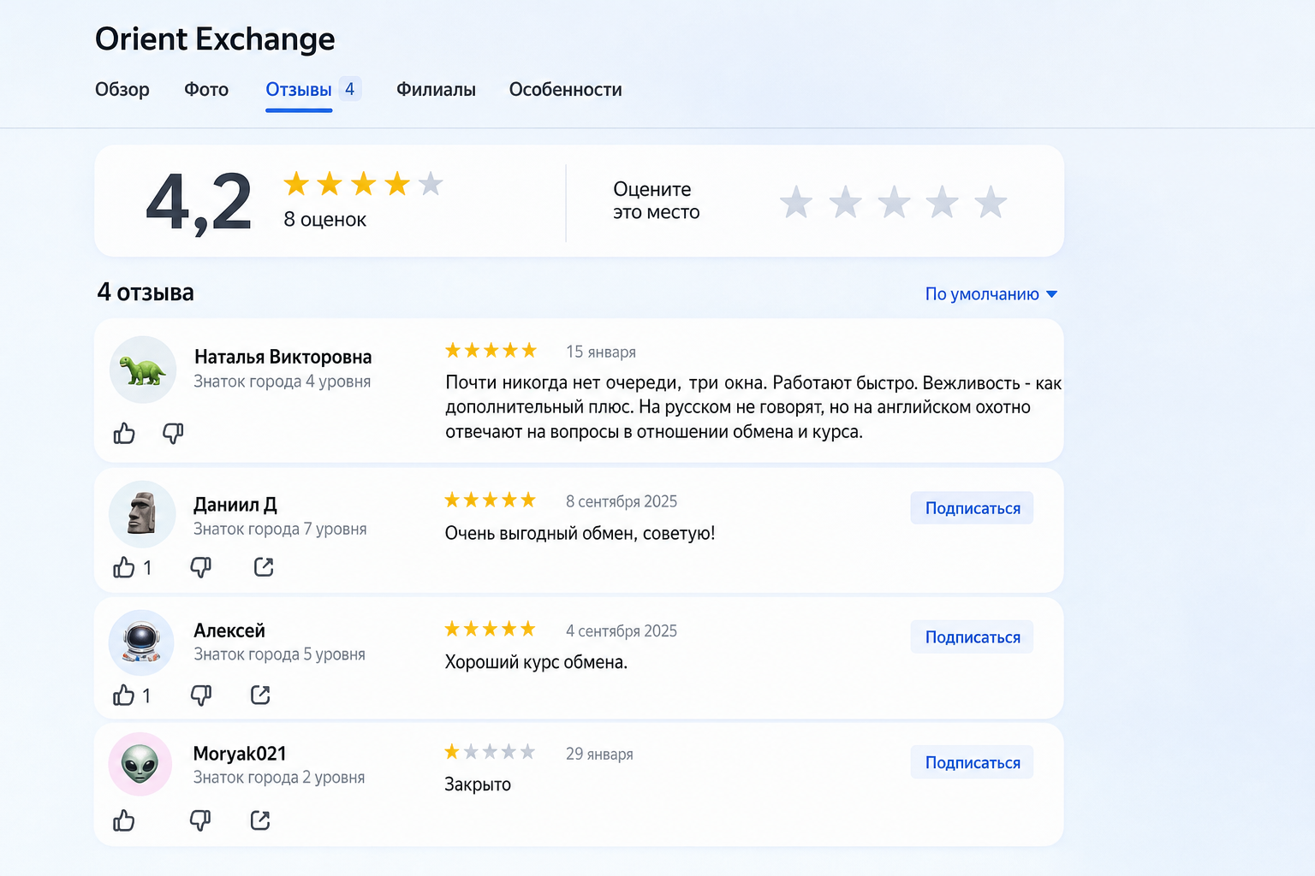Open Алексей's profile name
The height and width of the screenshot is (876, 1315).
click(x=229, y=630)
